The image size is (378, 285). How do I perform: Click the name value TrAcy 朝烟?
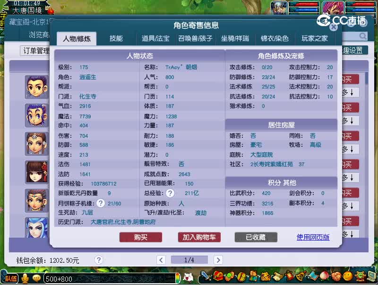coord(181,67)
